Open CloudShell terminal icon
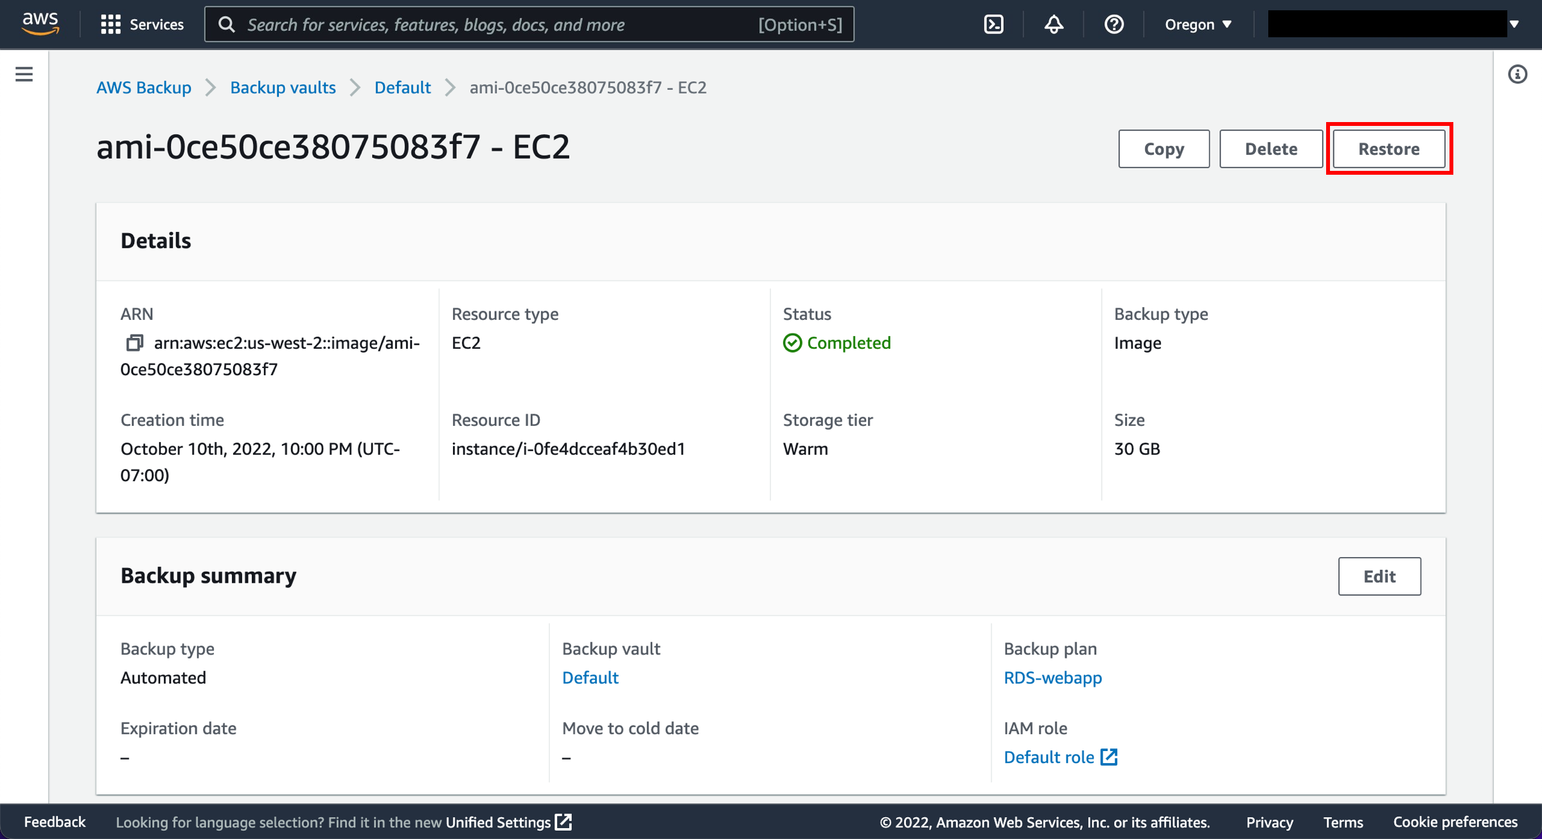1542x839 pixels. click(x=993, y=24)
